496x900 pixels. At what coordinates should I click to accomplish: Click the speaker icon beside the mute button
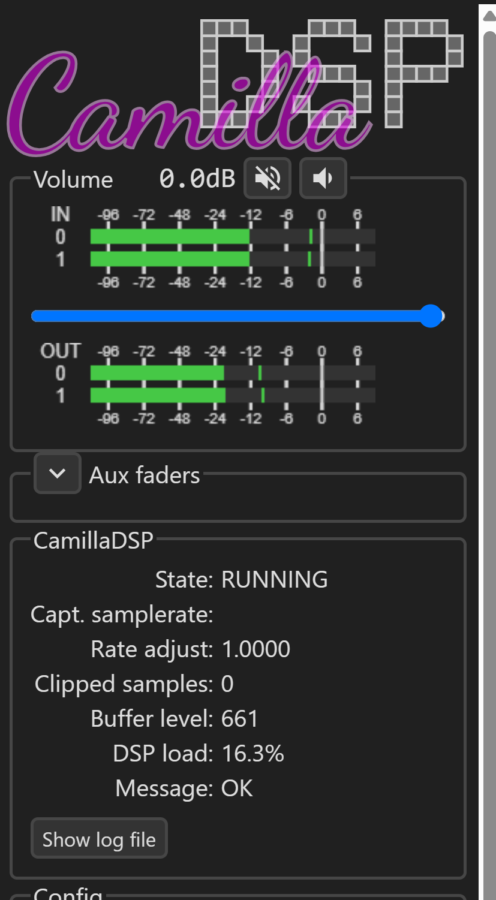(x=323, y=178)
